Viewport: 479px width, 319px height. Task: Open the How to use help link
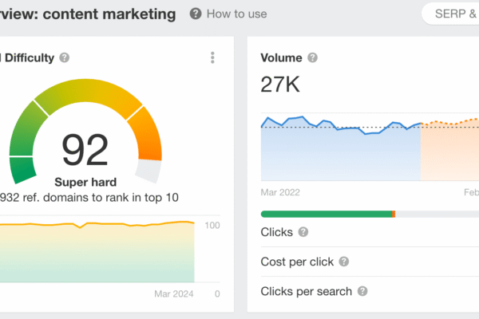[x=237, y=14]
